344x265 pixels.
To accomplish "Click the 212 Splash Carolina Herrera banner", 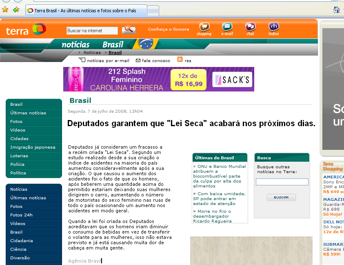I will (x=159, y=79).
